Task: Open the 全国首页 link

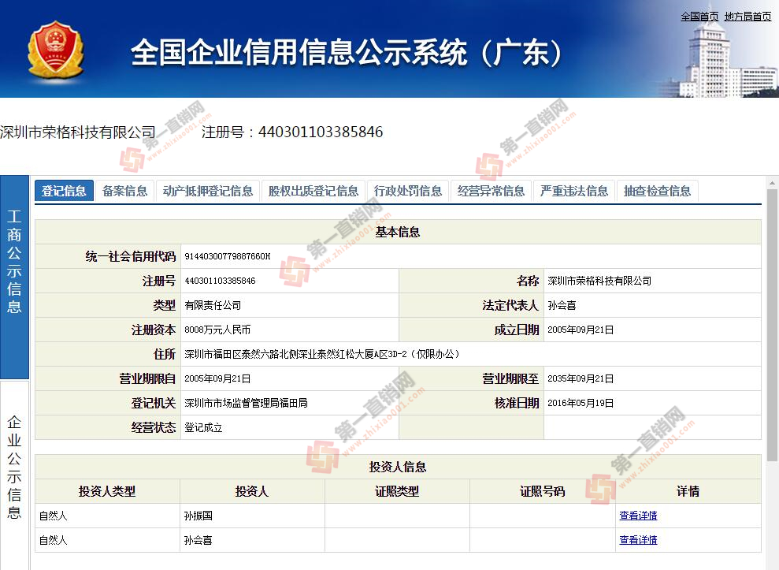Action: tap(699, 17)
